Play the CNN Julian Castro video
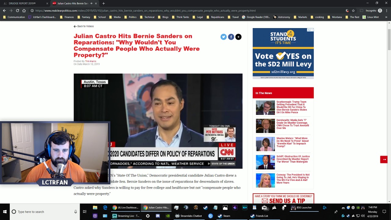Viewport: 391px width, 220px height. [158, 121]
